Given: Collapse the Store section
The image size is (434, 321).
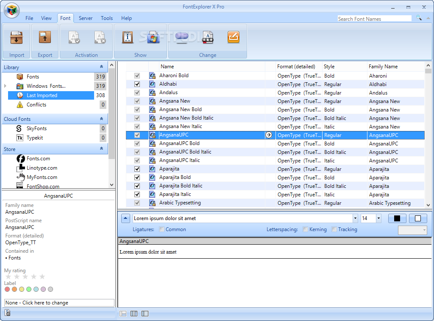Looking at the screenshot, I should (x=102, y=149).
